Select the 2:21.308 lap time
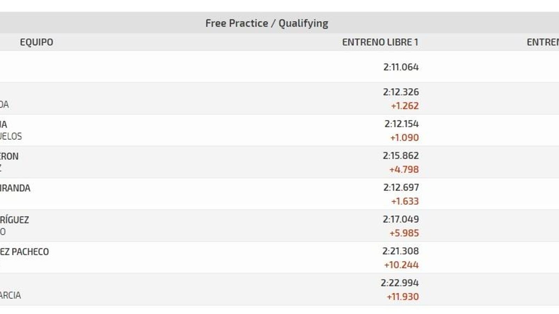Image resolution: width=559 pixels, height=314 pixels. coord(400,251)
